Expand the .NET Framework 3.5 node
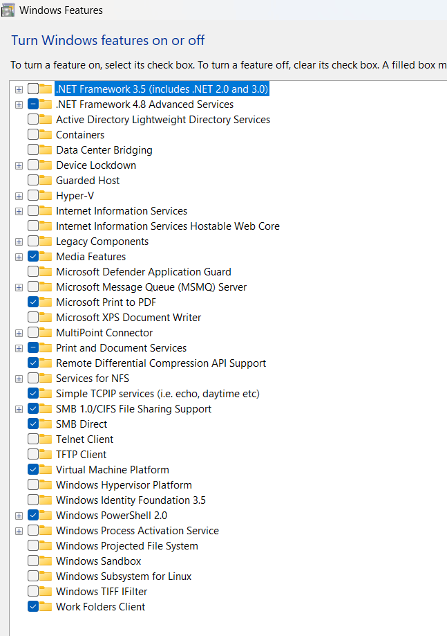Viewport: 447px width, 636px height. (x=19, y=89)
